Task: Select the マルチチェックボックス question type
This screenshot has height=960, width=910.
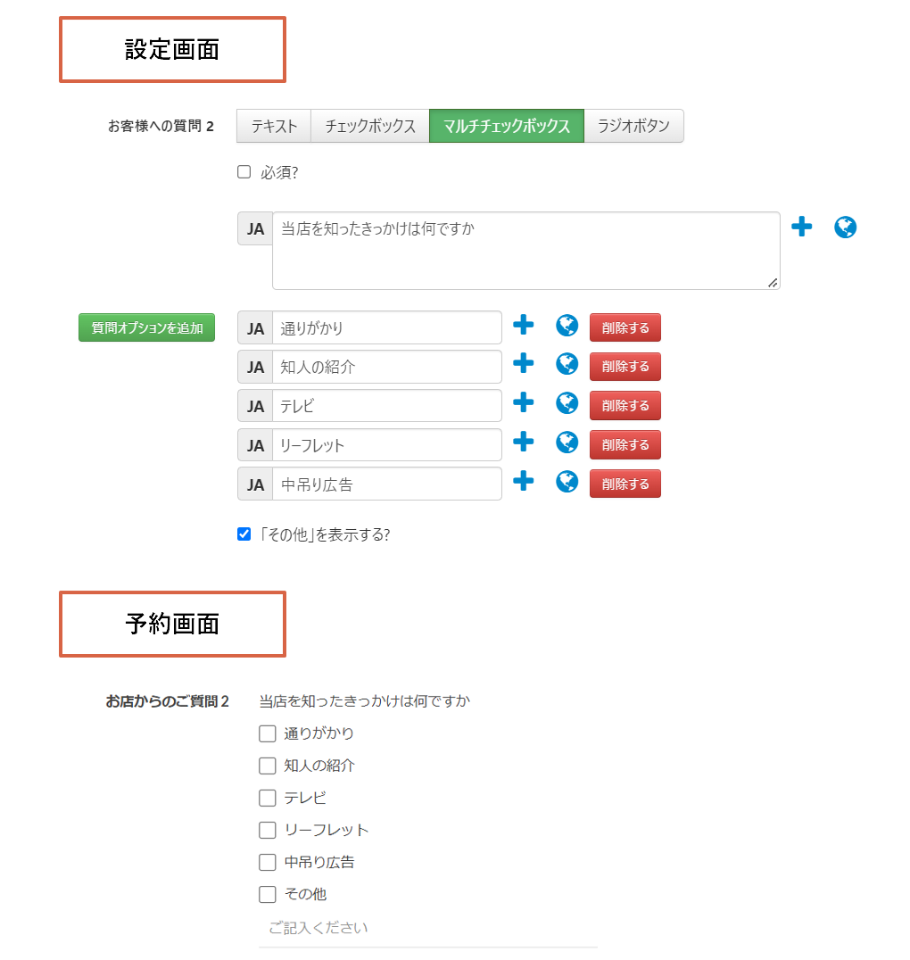Action: pyautogui.click(x=507, y=126)
